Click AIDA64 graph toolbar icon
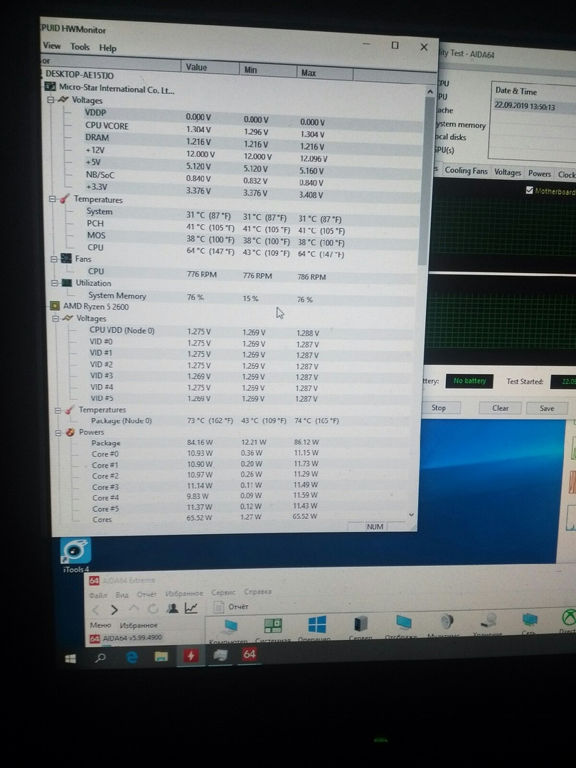This screenshot has width=576, height=768. click(191, 608)
